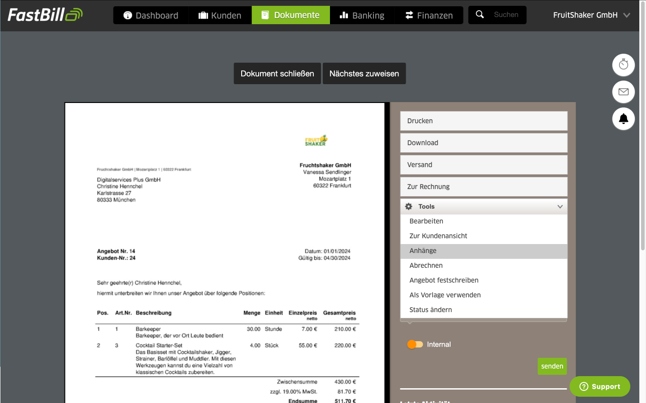The width and height of the screenshot is (646, 403).
Task: Click the 'Zwischensumme' label
Action: [297, 382]
